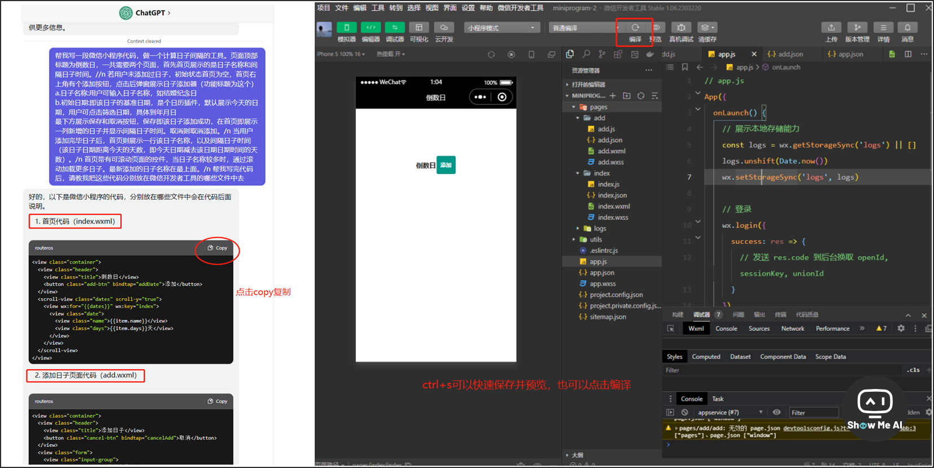Viewport: 934px width, 468px height.
Task: Open the 项目 menu
Action: pyautogui.click(x=323, y=7)
